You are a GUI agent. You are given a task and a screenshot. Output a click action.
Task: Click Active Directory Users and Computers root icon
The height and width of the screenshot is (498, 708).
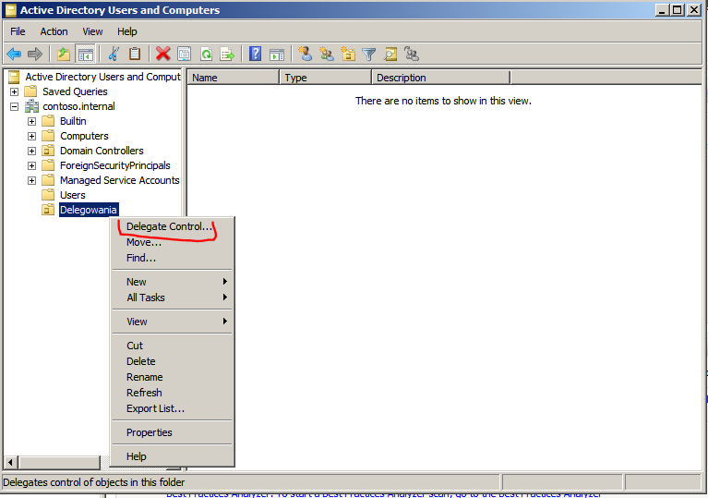pos(14,77)
